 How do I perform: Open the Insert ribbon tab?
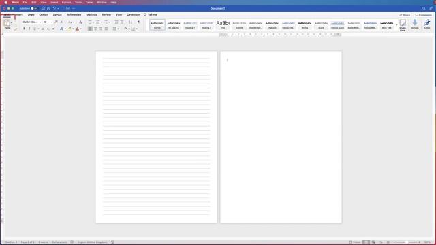point(18,14)
